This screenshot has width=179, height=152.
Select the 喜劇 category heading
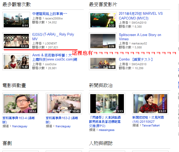click(x=7, y=143)
